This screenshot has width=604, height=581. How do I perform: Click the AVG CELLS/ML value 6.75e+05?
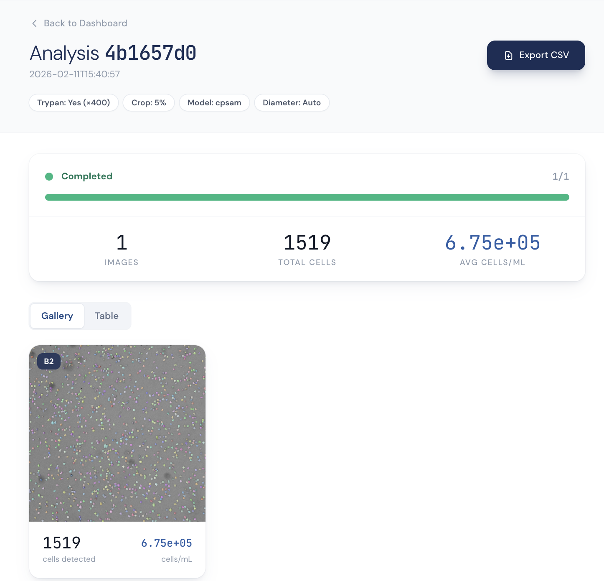(x=492, y=243)
